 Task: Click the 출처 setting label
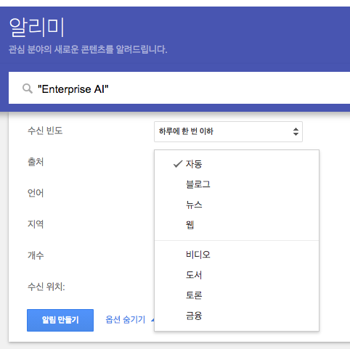36,162
